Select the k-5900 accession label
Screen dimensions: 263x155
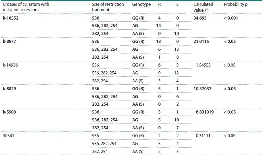click(9, 112)
